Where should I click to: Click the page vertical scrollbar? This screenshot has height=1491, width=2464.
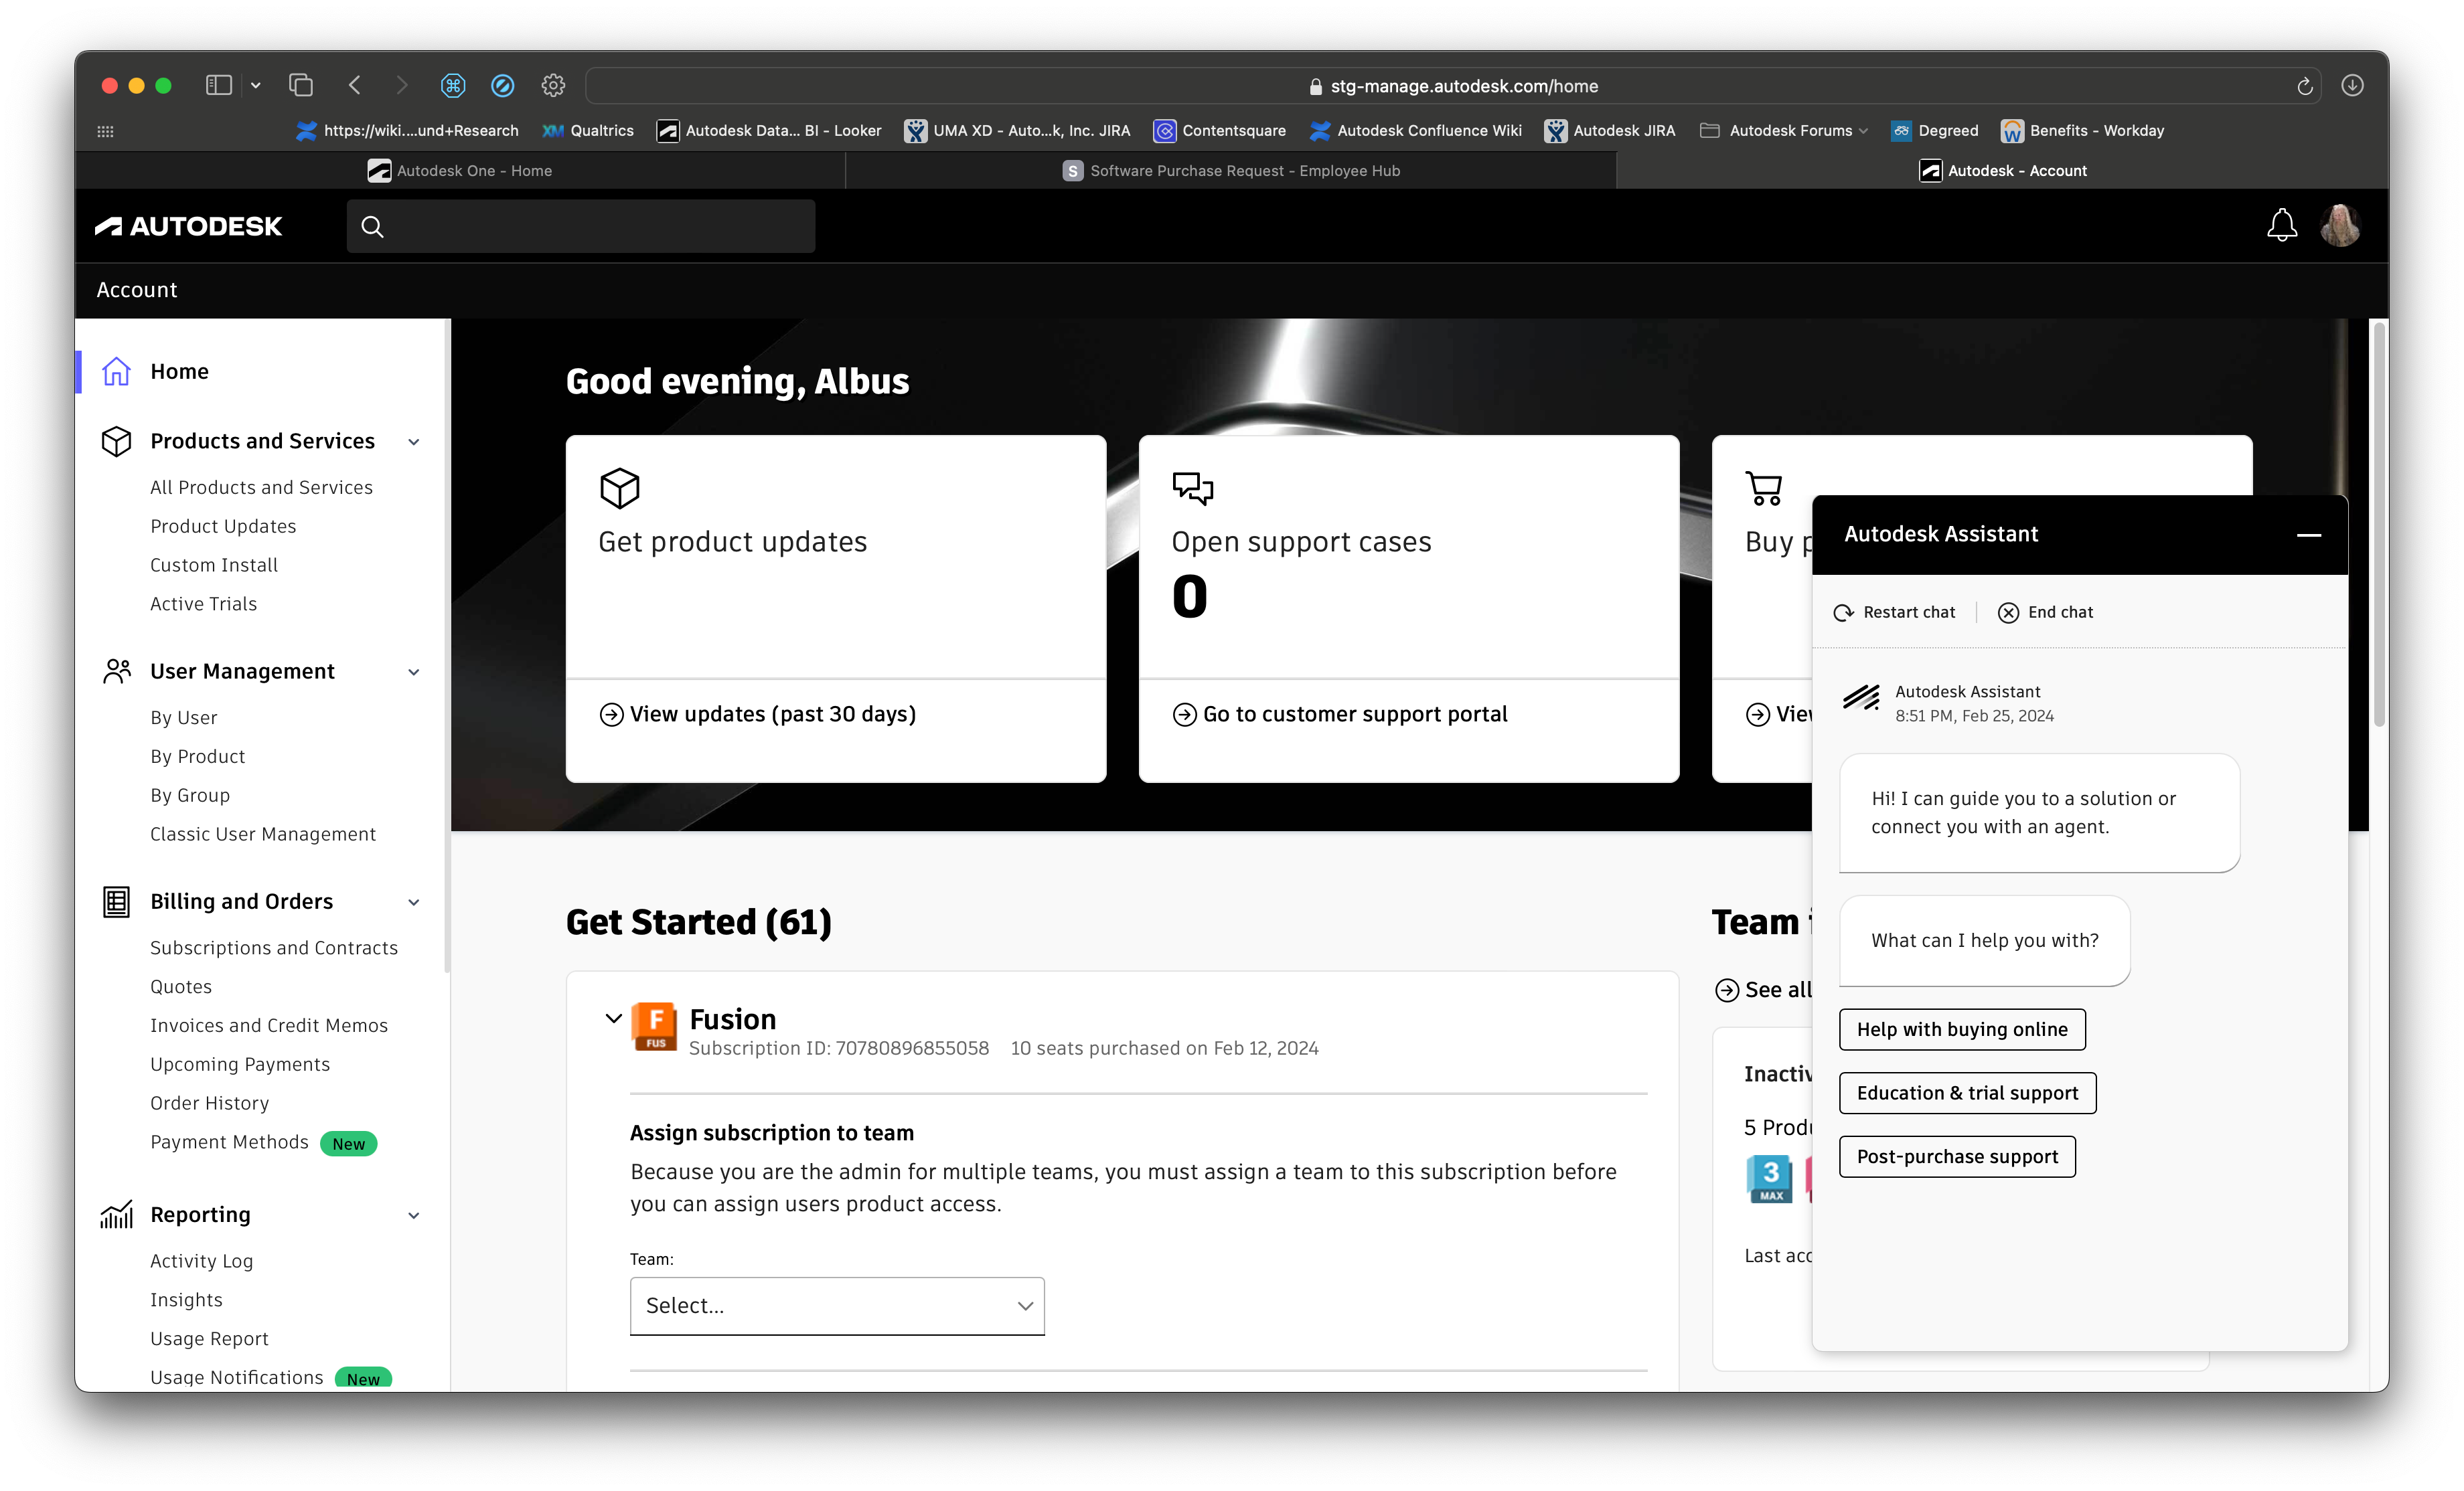tap(2380, 523)
